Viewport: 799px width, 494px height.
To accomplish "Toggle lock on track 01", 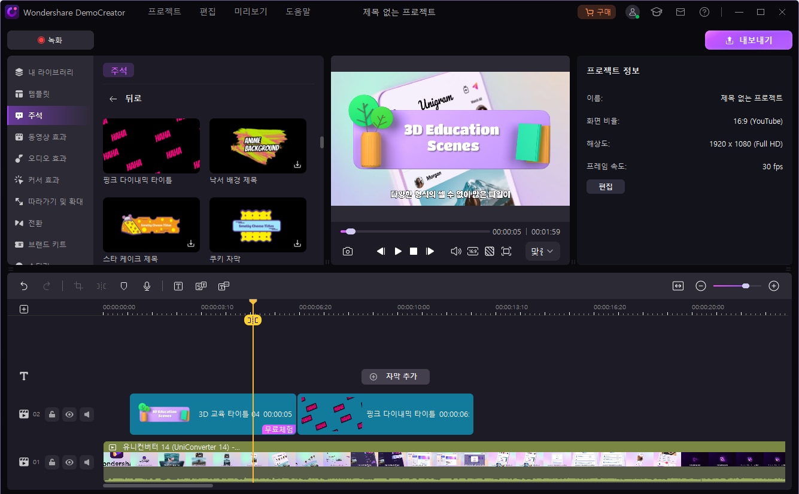I will pyautogui.click(x=52, y=462).
